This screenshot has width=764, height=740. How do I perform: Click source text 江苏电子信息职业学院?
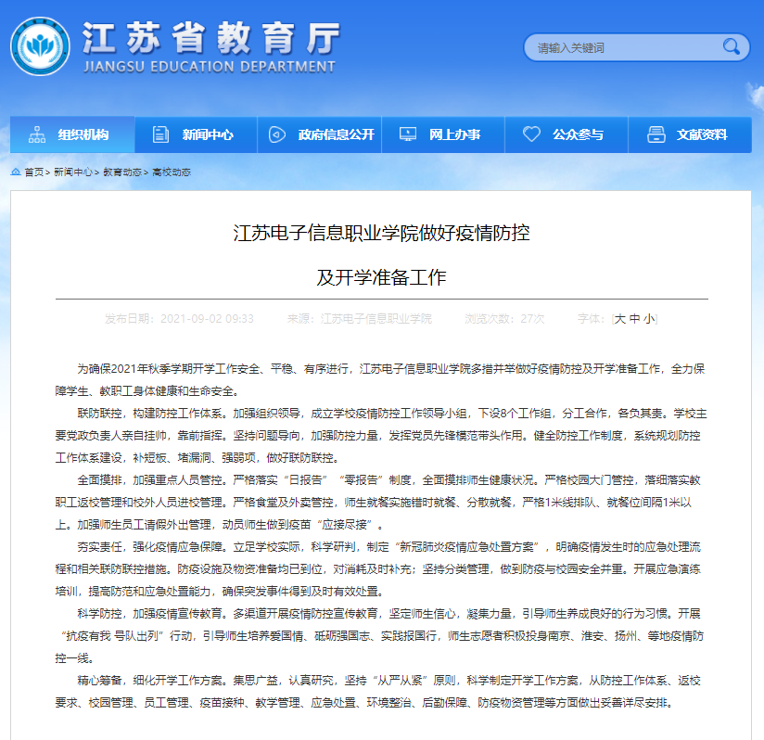click(376, 319)
